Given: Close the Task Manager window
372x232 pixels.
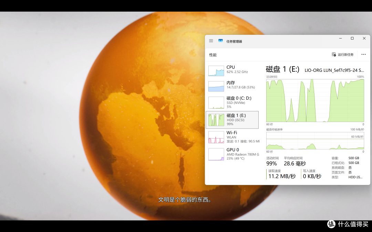Looking at the screenshot, I should [x=364, y=38].
